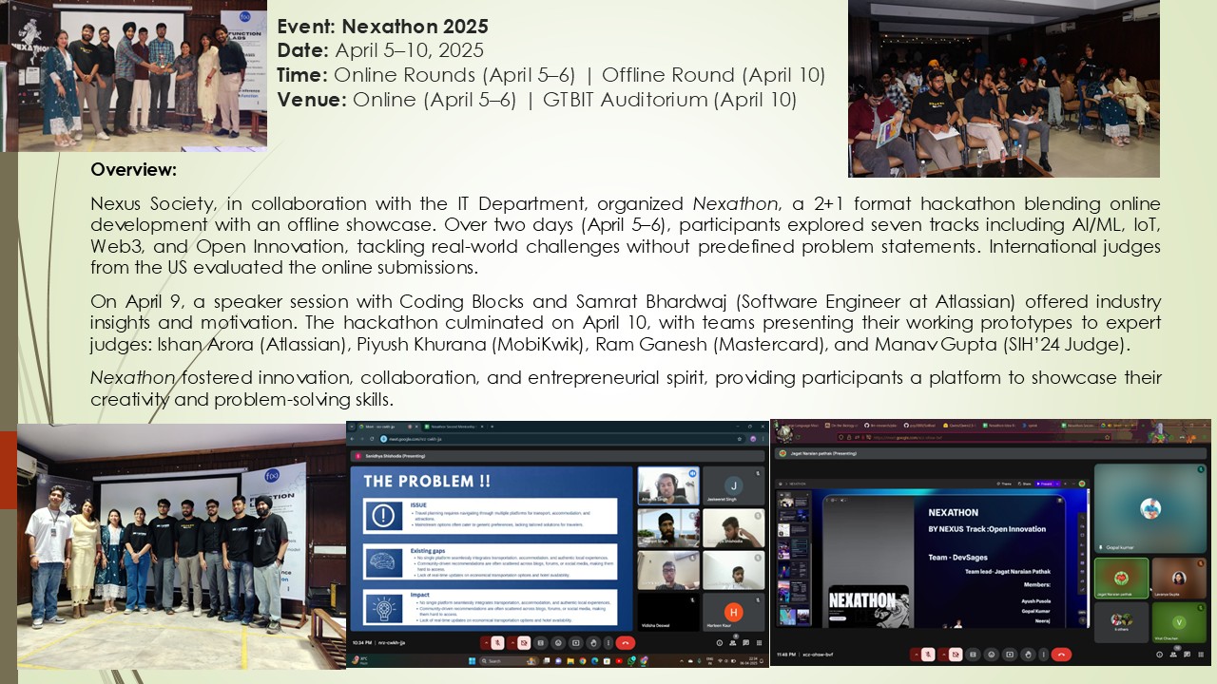Click red end call button in left Meet
The image size is (1217, 684).
click(625, 642)
